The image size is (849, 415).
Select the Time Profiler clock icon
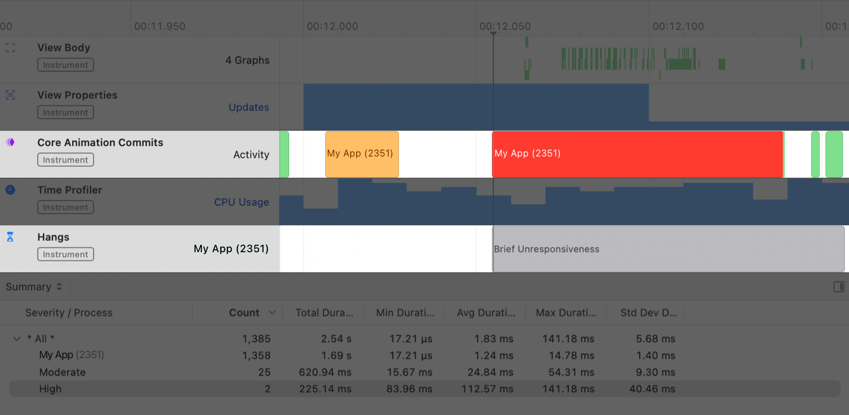[x=10, y=189]
